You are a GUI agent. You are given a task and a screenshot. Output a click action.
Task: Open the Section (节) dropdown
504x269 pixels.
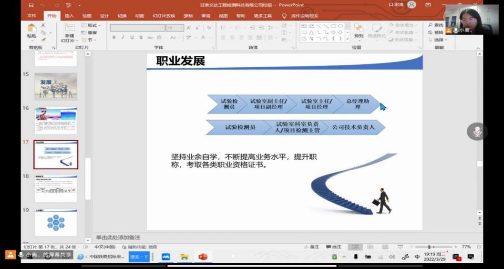[88, 40]
